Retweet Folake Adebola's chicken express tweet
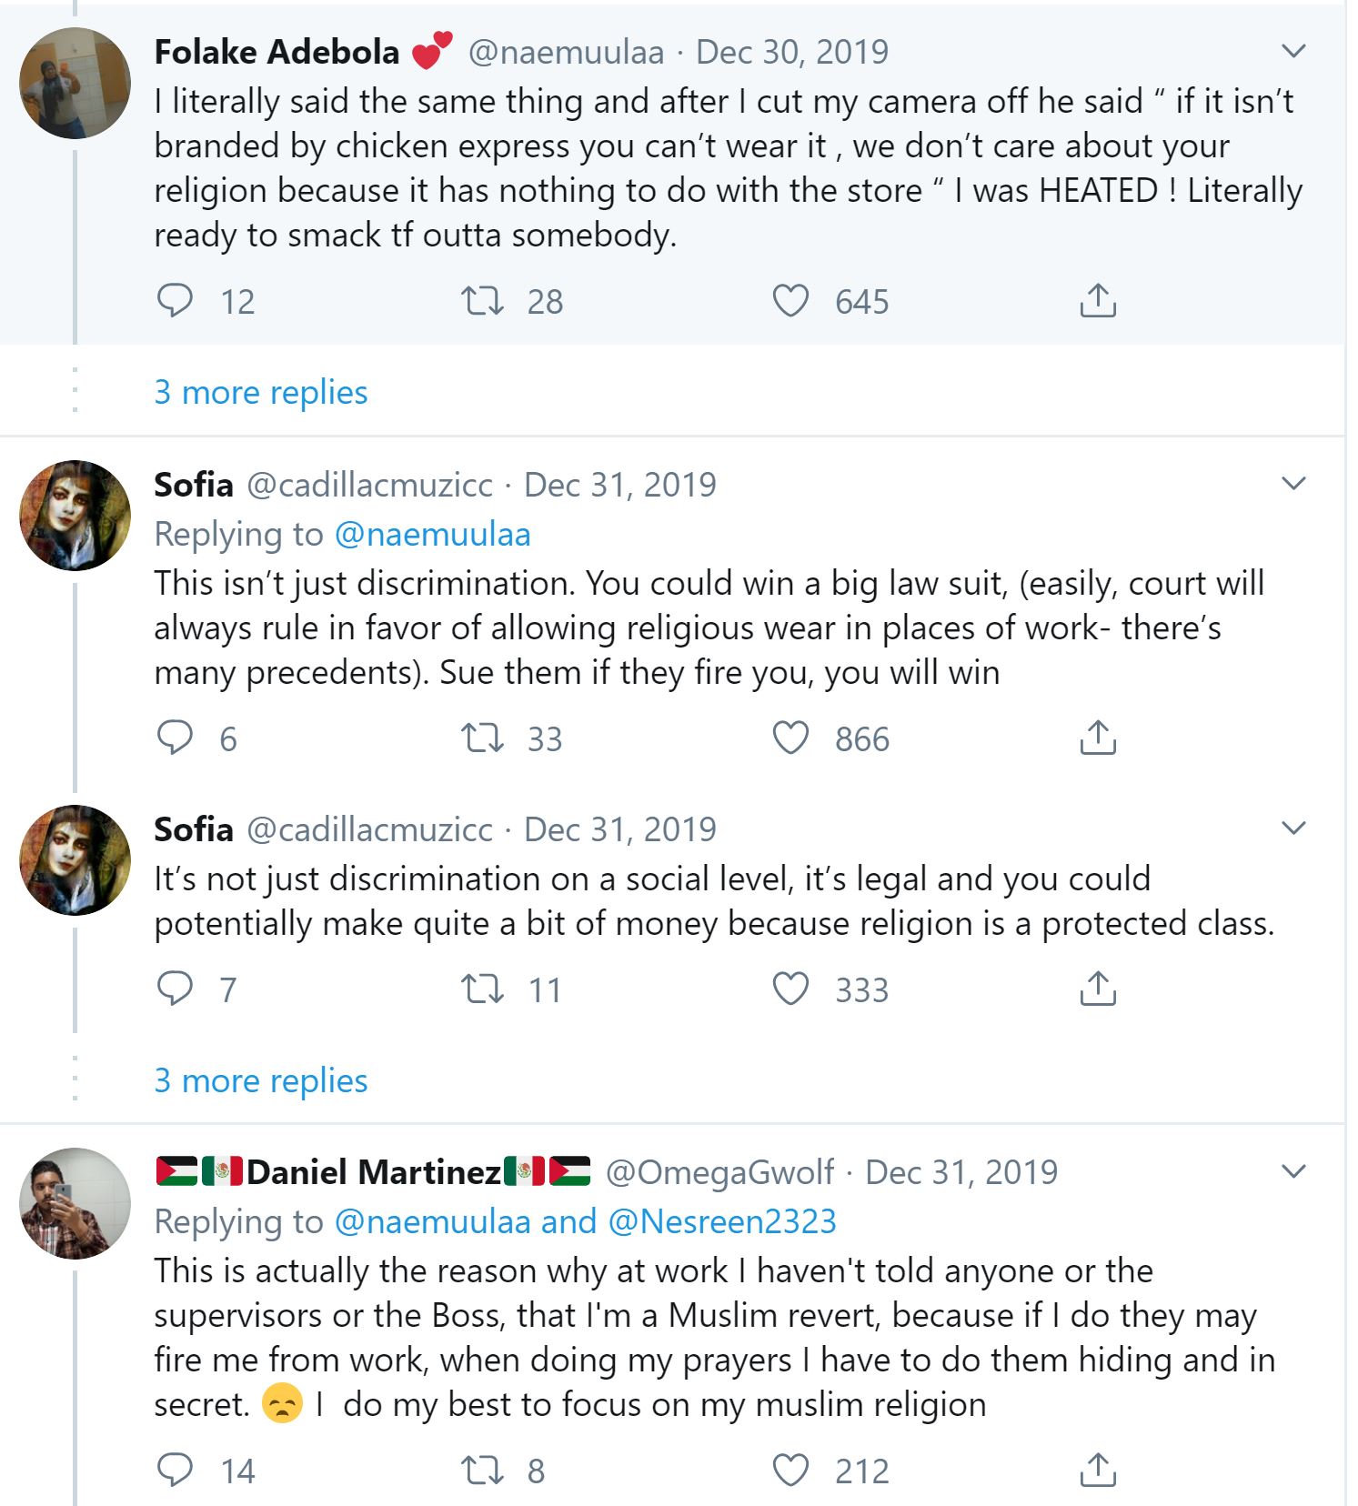 482,301
